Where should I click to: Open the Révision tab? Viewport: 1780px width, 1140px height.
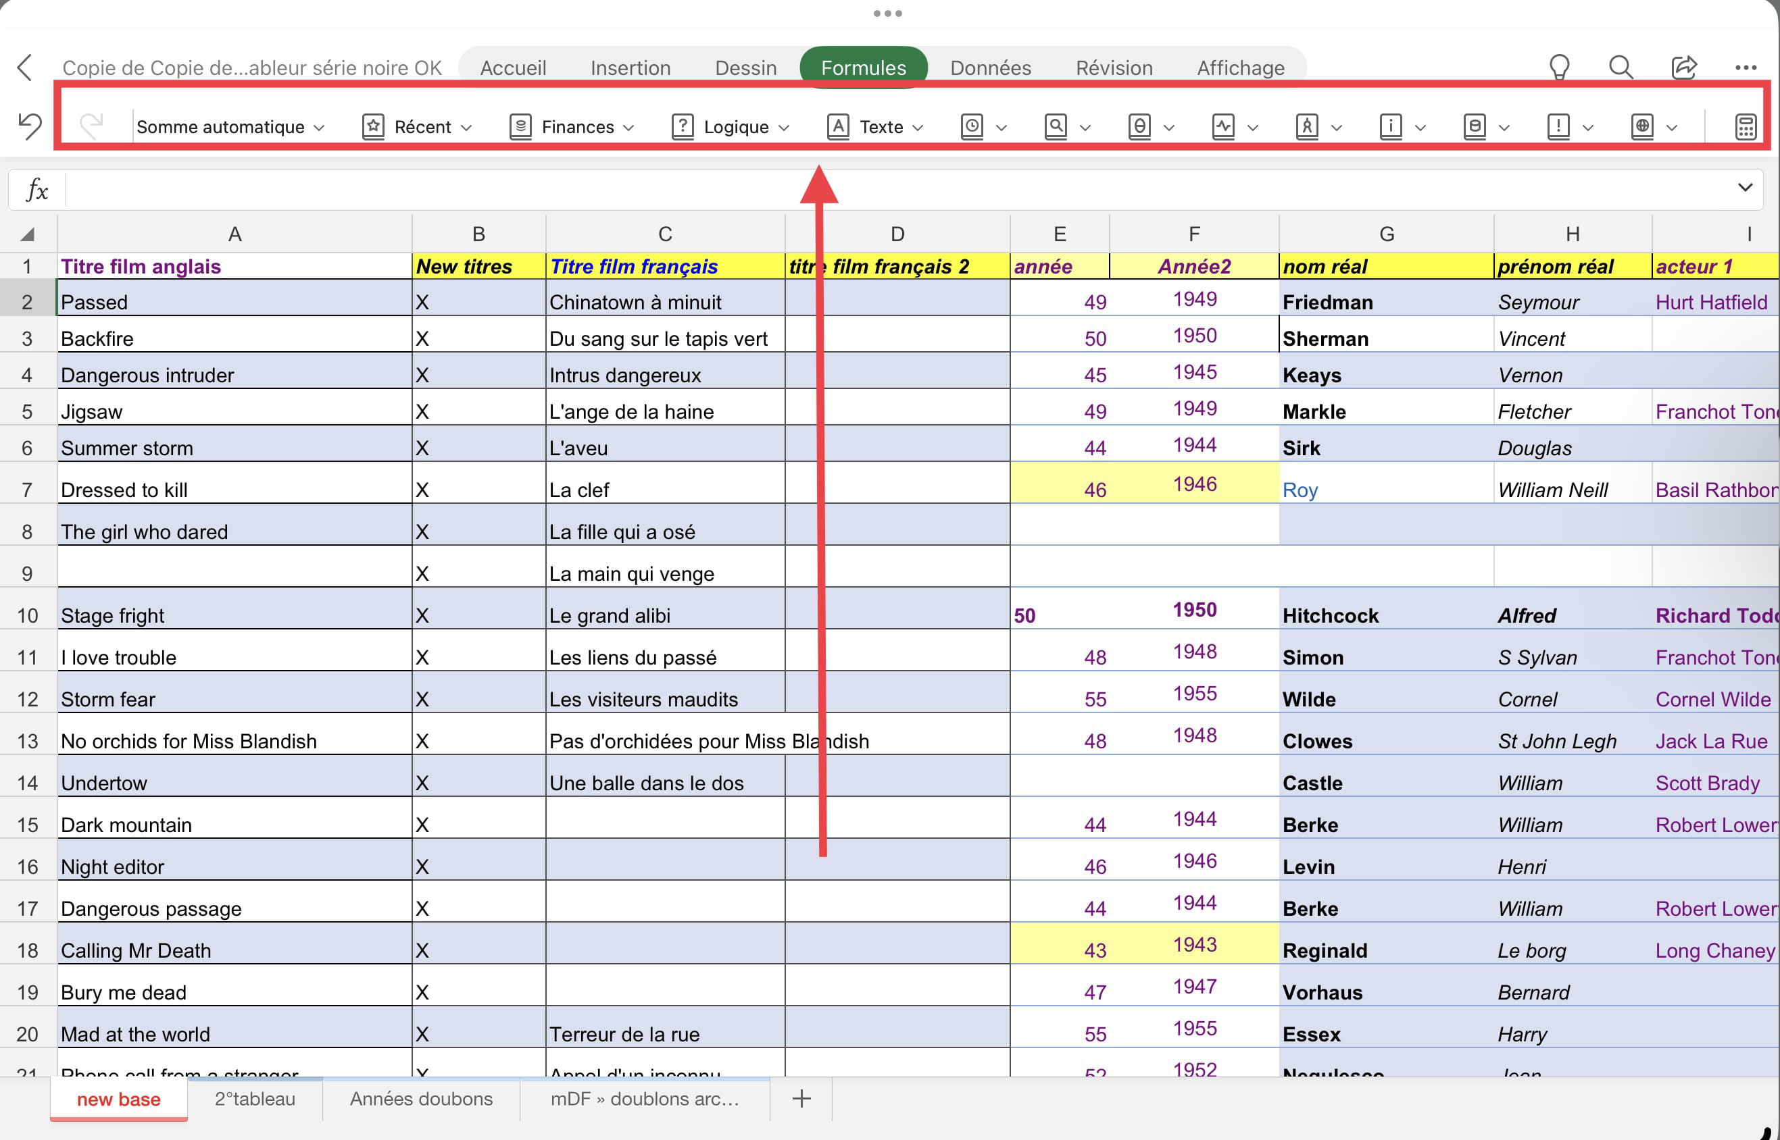(1113, 68)
